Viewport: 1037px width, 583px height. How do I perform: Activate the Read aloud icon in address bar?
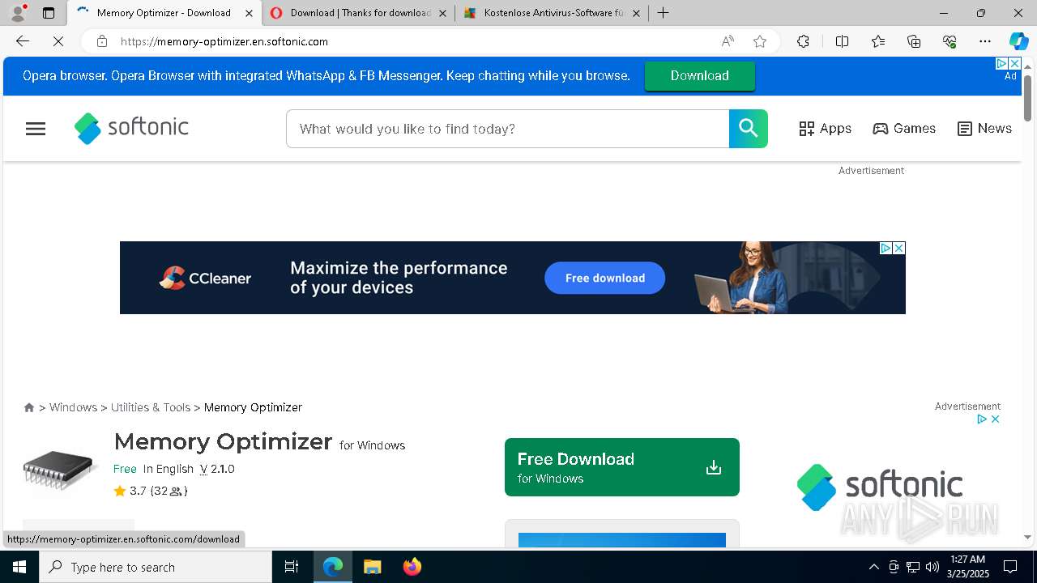pos(728,41)
